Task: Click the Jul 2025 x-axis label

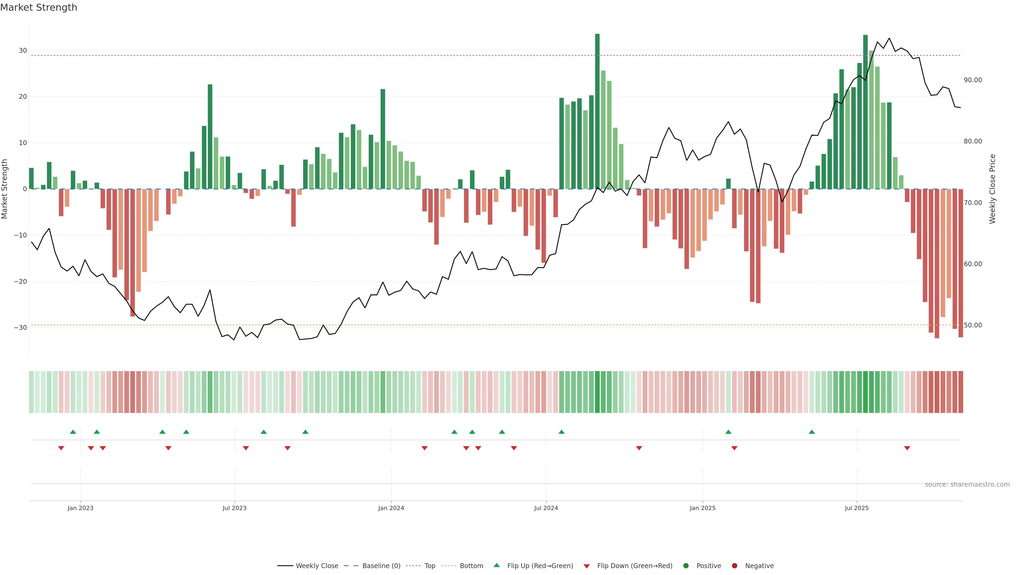Action: click(856, 508)
